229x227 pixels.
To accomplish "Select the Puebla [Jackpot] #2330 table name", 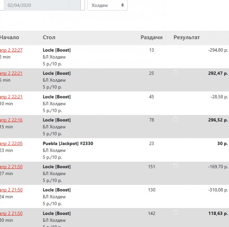I will coord(68,144).
